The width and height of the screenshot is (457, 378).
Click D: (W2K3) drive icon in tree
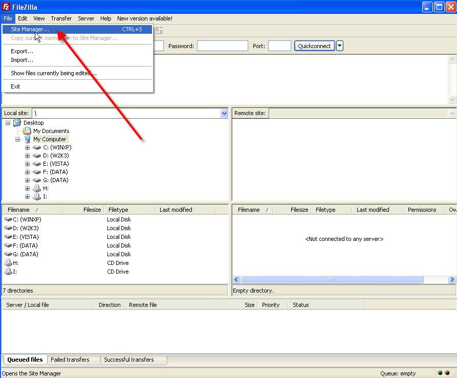(x=37, y=155)
